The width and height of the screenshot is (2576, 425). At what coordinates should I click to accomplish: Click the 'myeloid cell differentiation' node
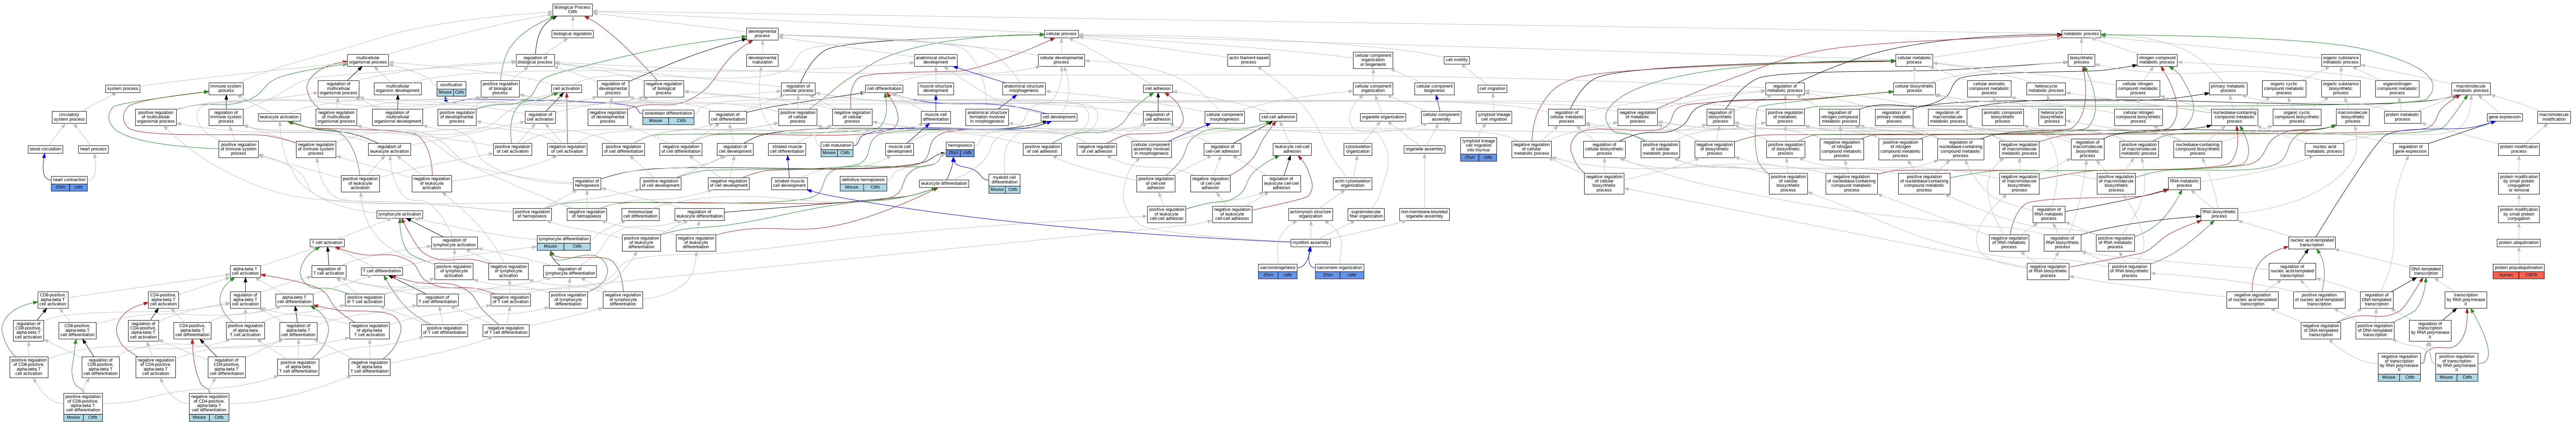[1004, 180]
